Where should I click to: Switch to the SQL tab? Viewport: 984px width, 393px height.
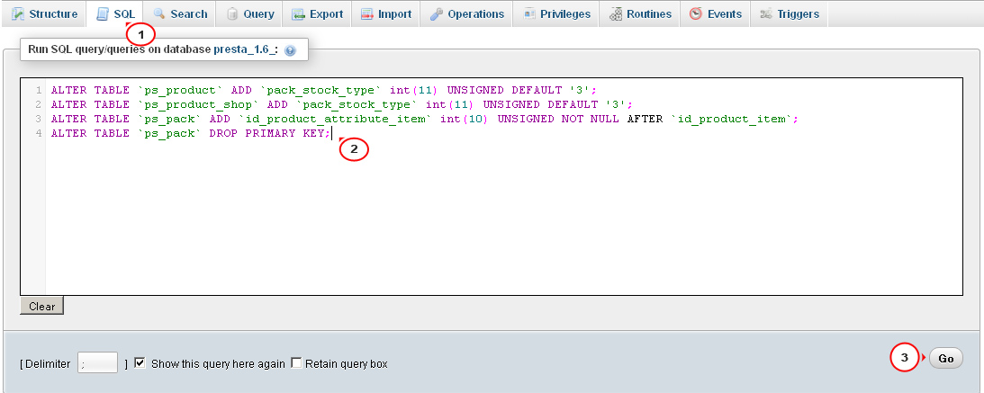click(115, 13)
